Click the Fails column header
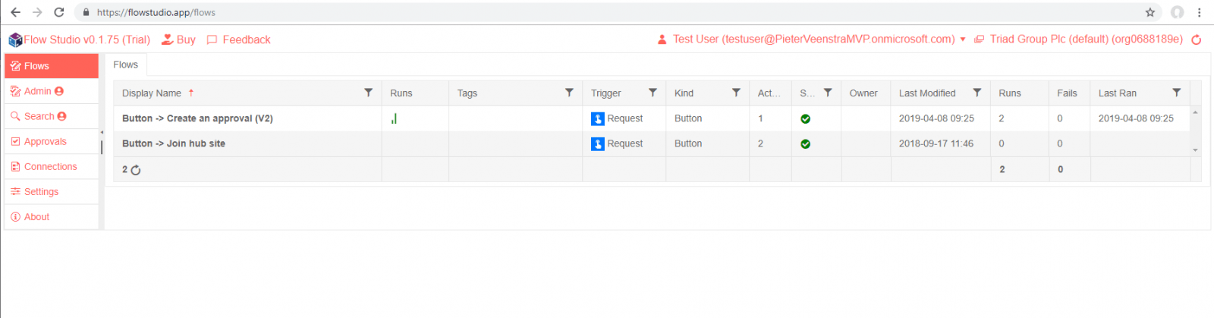This screenshot has width=1214, height=318. click(x=1069, y=93)
